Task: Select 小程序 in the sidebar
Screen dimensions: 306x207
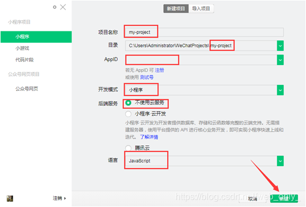Action: [36, 37]
